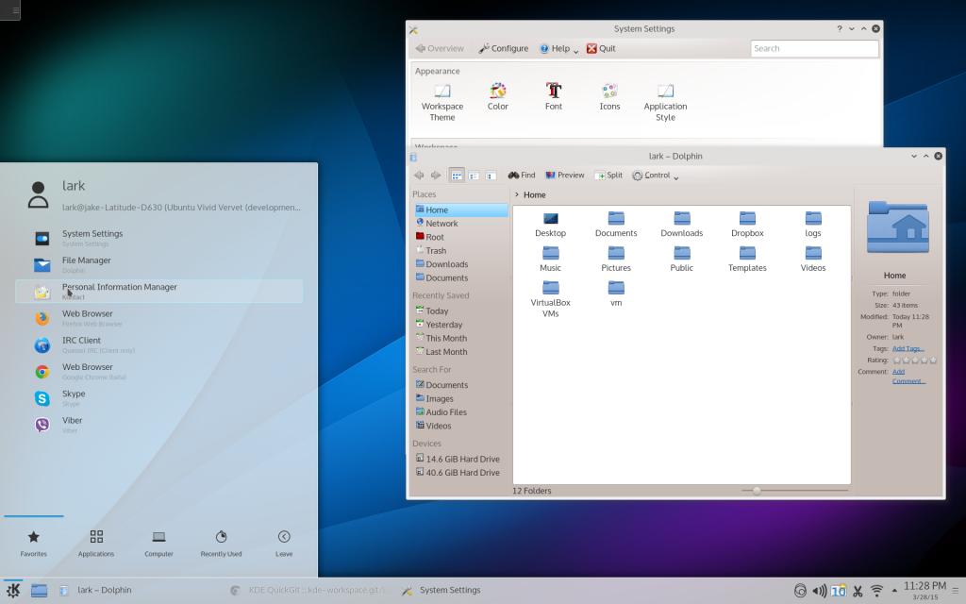Click the Quit button in System Settings
The width and height of the screenshot is (966, 604).
coord(601,49)
